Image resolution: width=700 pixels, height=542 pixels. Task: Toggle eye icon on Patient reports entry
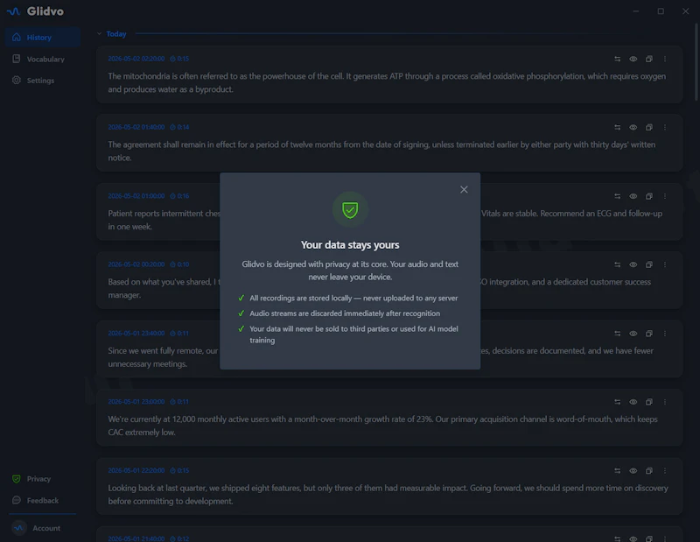(633, 196)
